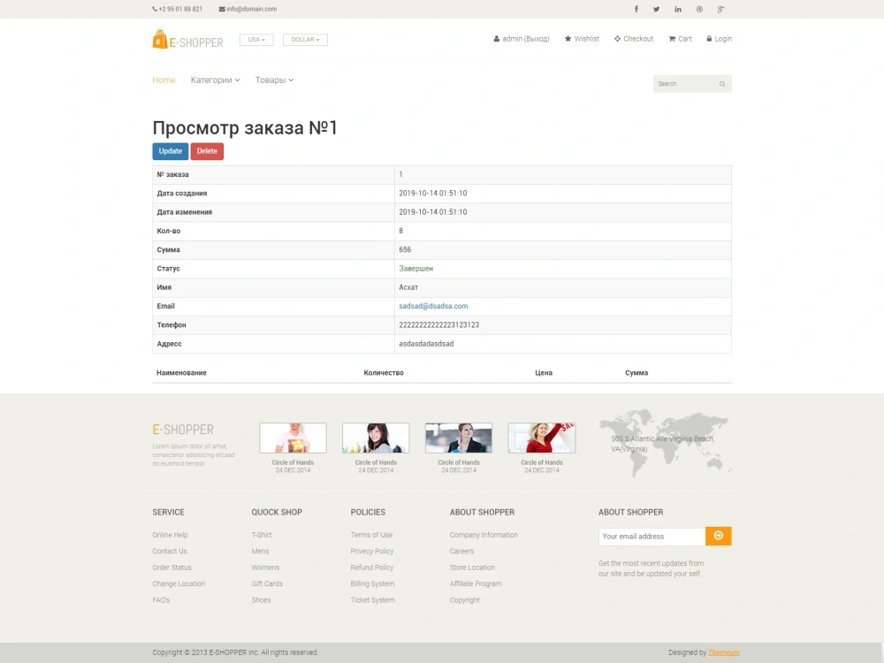The height and width of the screenshot is (663, 884).
Task: Open Billing System link
Action: tap(373, 584)
